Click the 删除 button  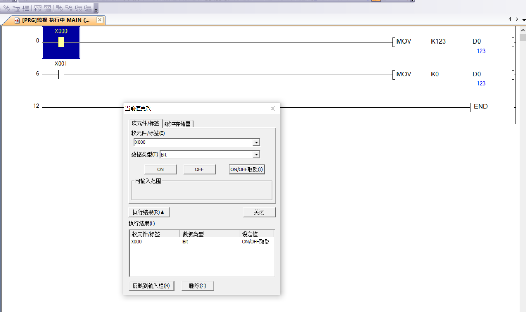click(198, 286)
